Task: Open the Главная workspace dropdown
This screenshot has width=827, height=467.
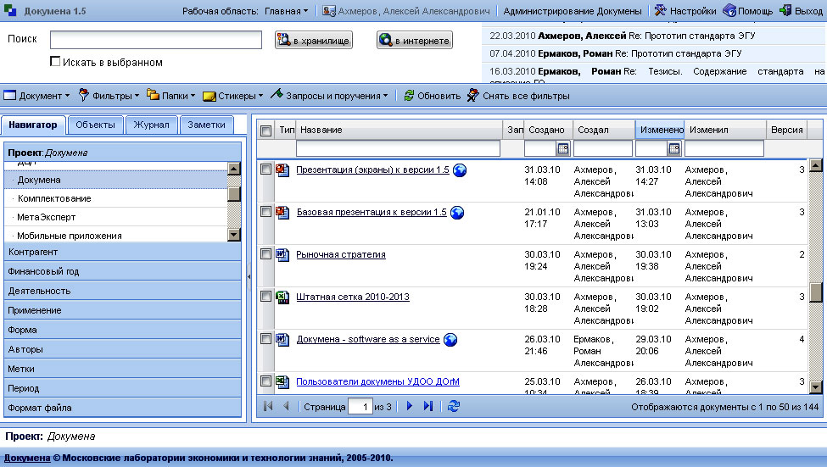Action: pyautogui.click(x=286, y=11)
